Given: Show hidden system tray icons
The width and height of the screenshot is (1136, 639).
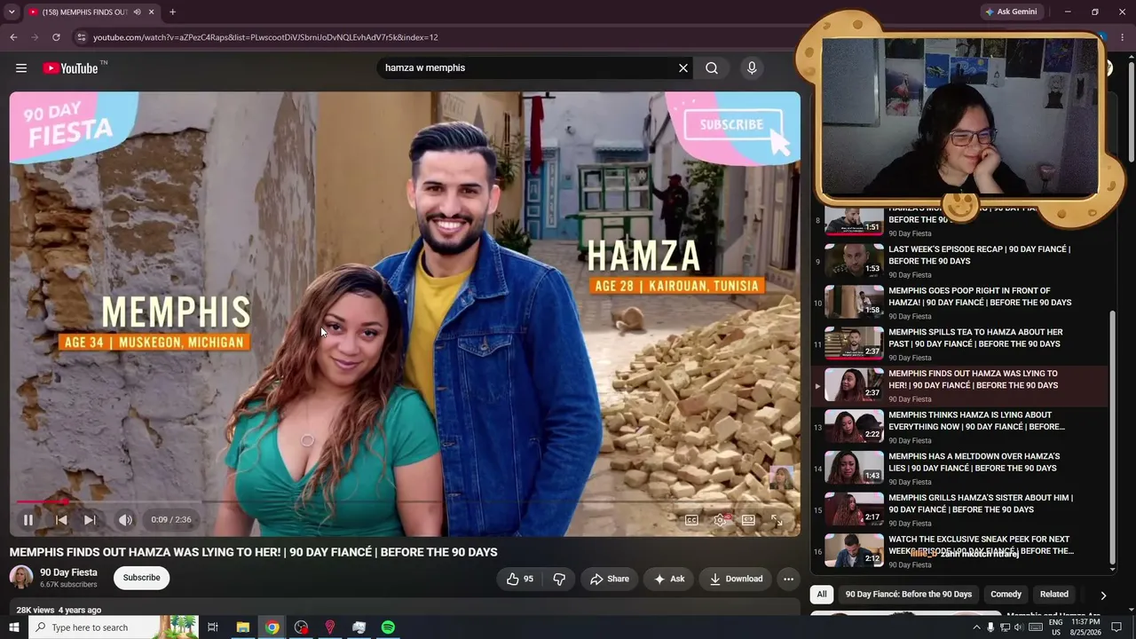Looking at the screenshot, I should [976, 627].
